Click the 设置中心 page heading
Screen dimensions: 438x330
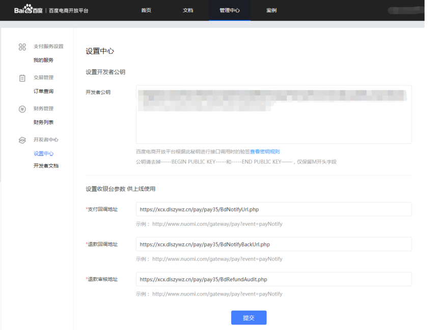100,51
